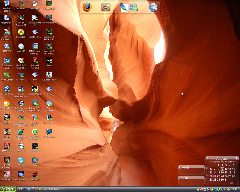This screenshot has height=192, width=240.
Task: Select the Counter-Strike shortcut
Action: point(49,75)
